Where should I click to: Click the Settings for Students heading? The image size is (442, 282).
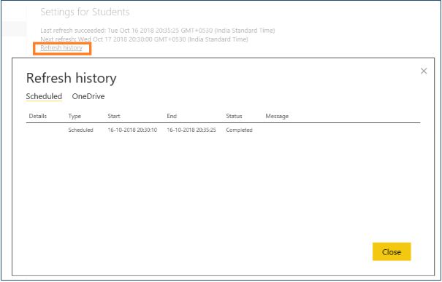[85, 12]
